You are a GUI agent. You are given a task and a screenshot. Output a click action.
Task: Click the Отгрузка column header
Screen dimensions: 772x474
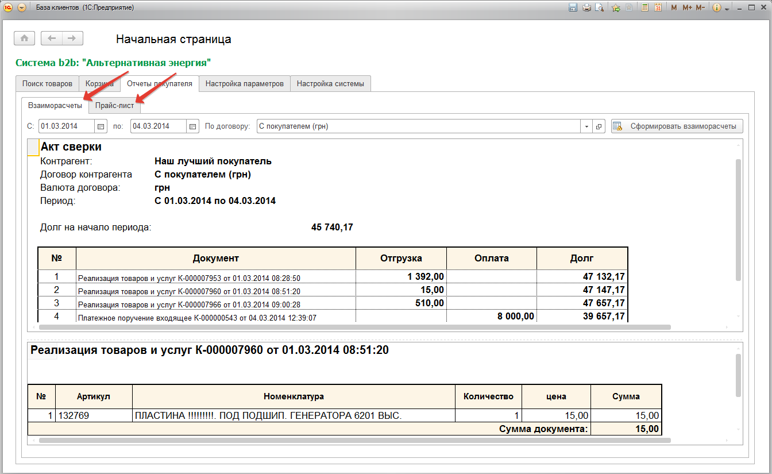pyautogui.click(x=401, y=259)
